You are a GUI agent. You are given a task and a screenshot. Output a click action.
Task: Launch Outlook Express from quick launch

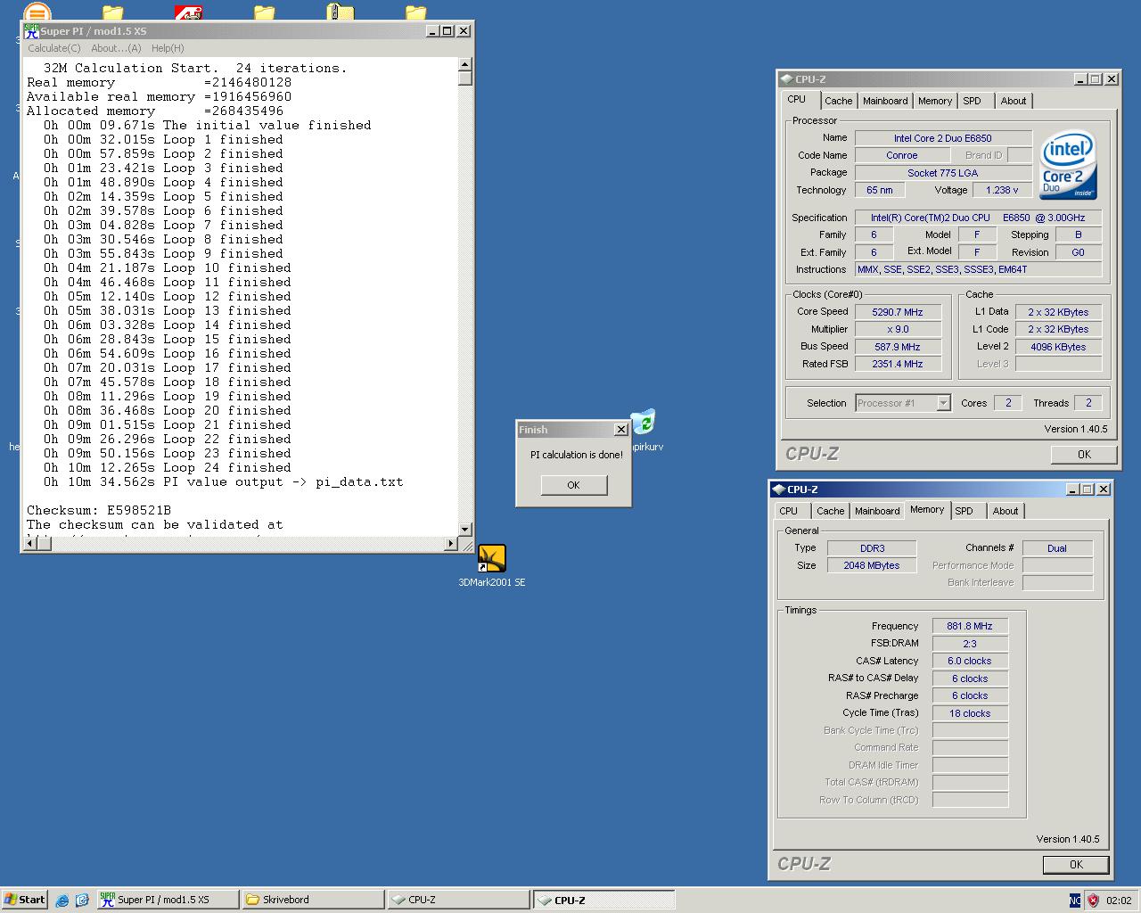click(82, 900)
